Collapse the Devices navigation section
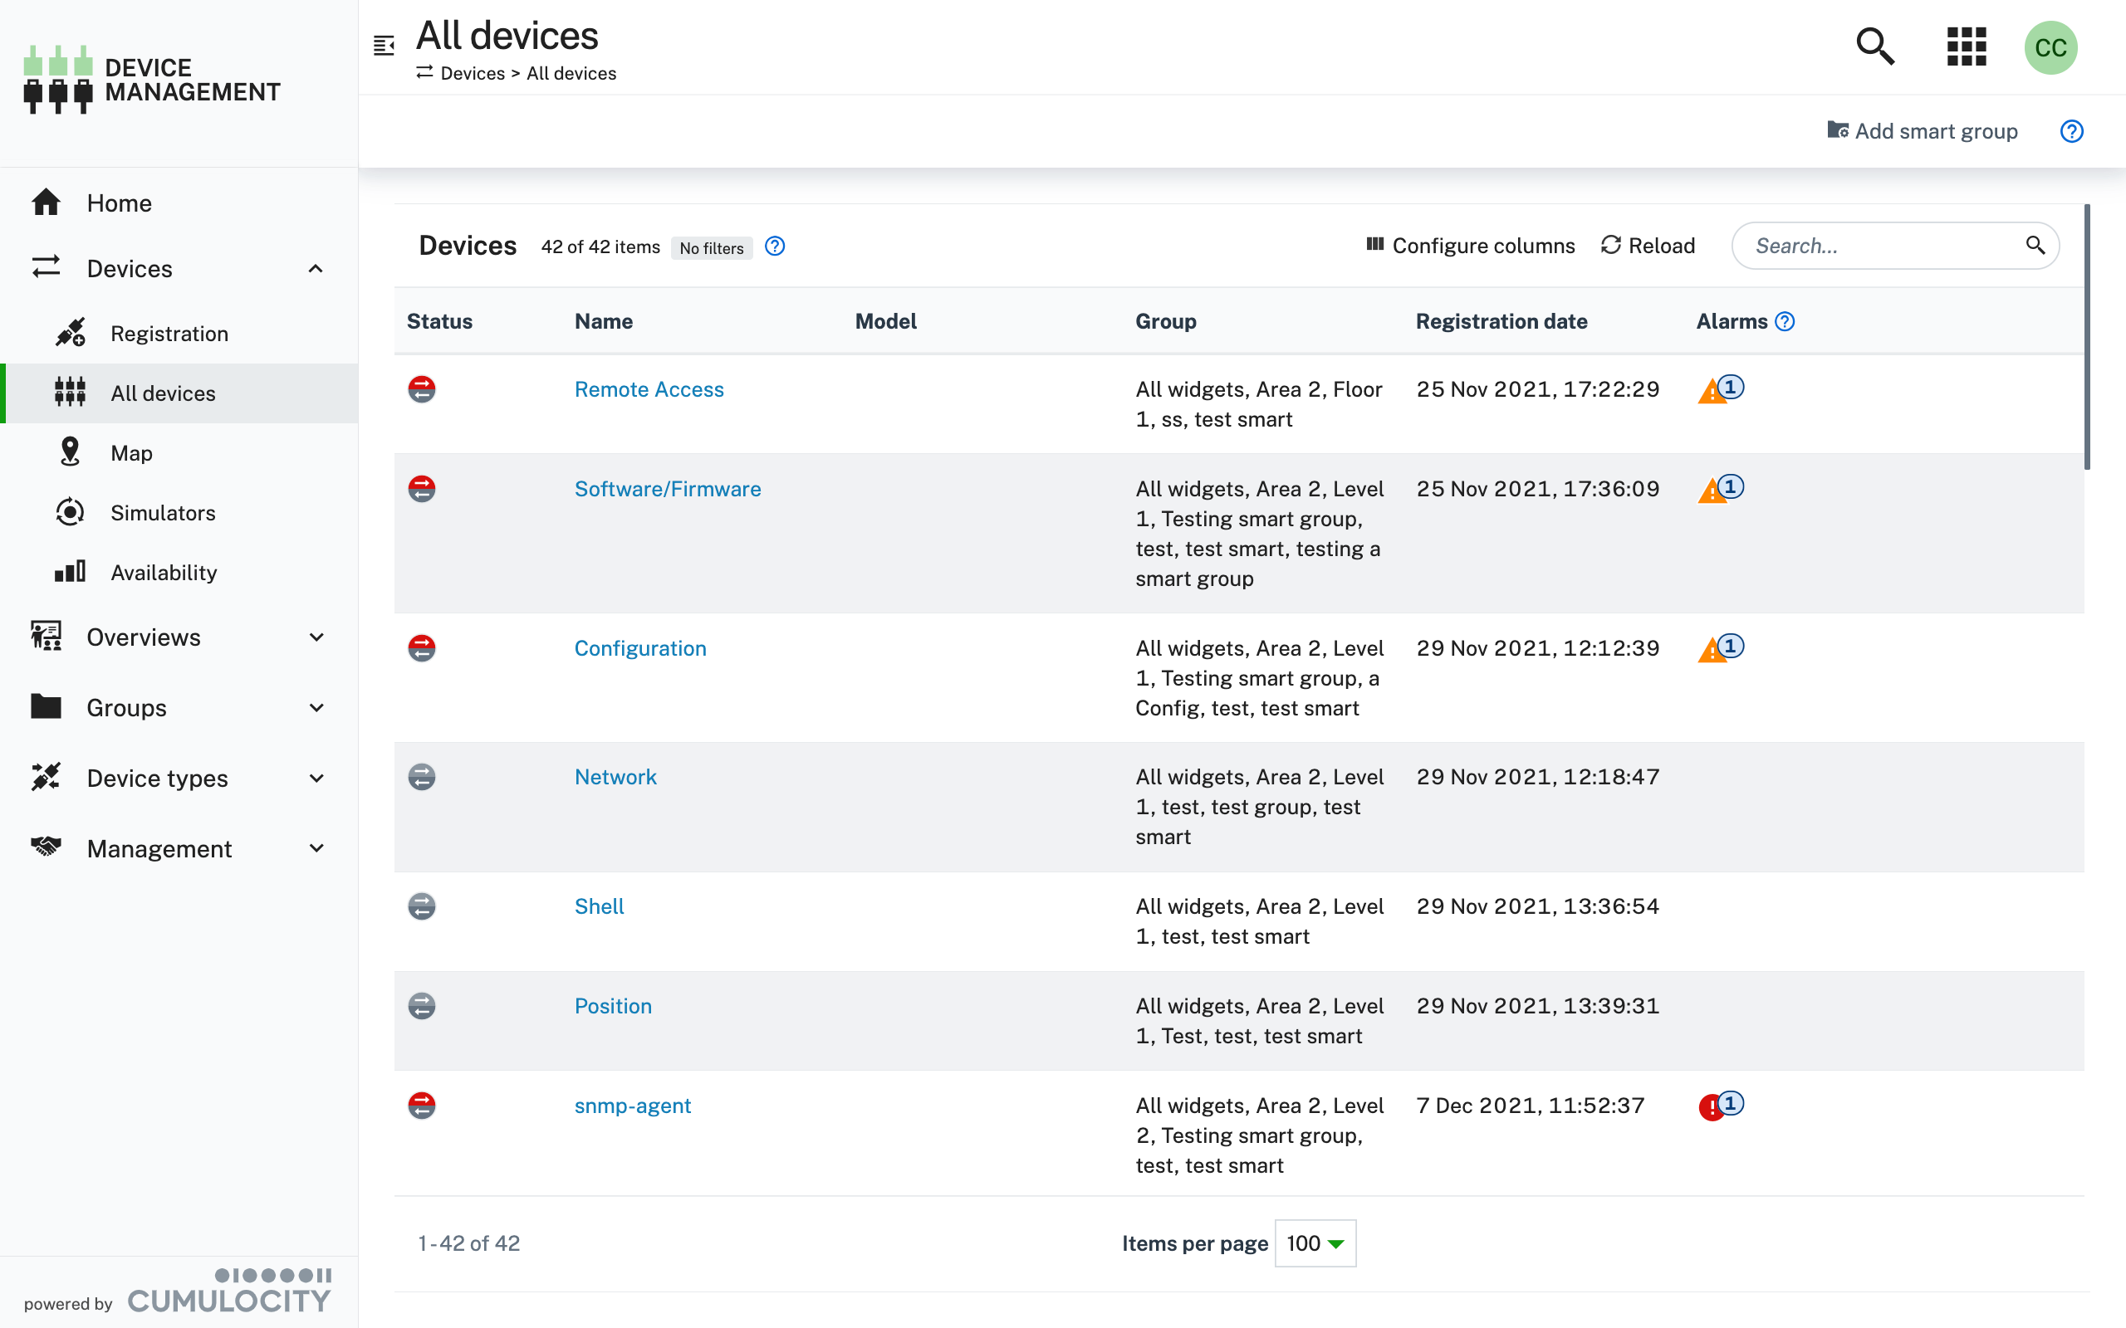The height and width of the screenshot is (1328, 2126). point(316,269)
